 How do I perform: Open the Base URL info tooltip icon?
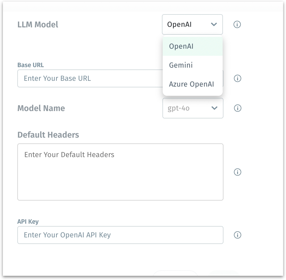click(237, 78)
